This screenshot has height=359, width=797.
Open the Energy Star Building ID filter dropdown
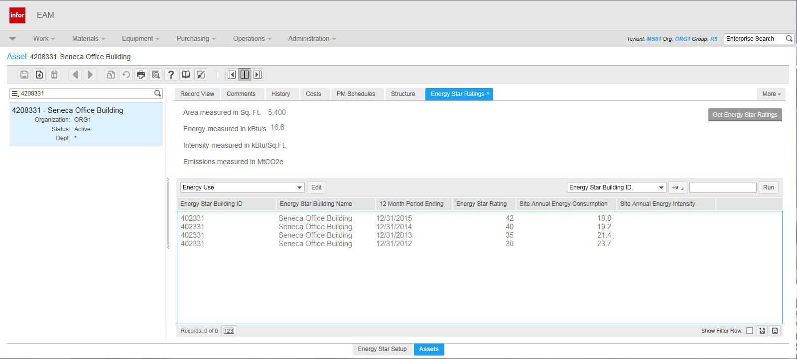pyautogui.click(x=661, y=187)
